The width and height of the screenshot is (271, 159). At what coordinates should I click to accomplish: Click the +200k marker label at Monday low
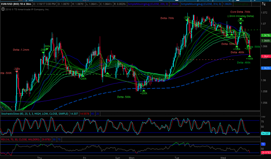pos(144,94)
